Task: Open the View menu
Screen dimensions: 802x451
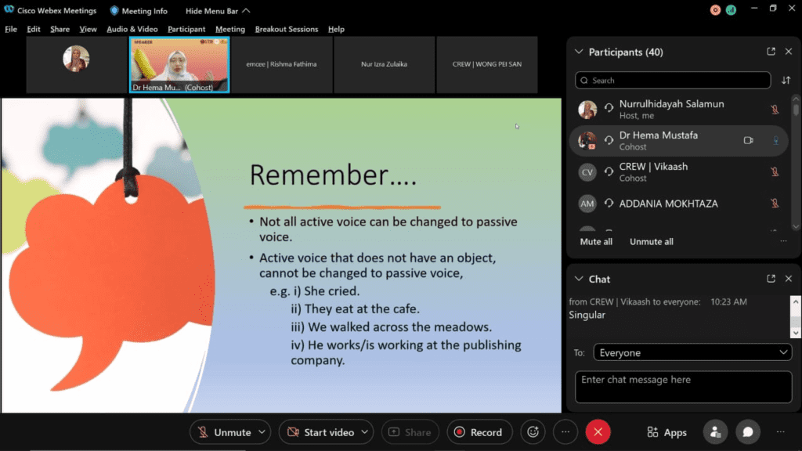Action: point(88,29)
